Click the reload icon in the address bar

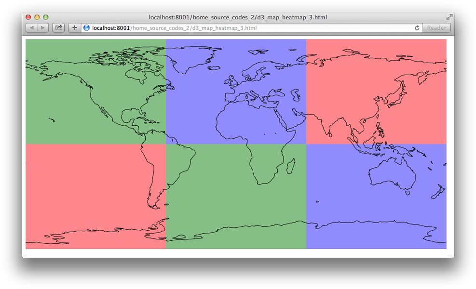pyautogui.click(x=417, y=27)
